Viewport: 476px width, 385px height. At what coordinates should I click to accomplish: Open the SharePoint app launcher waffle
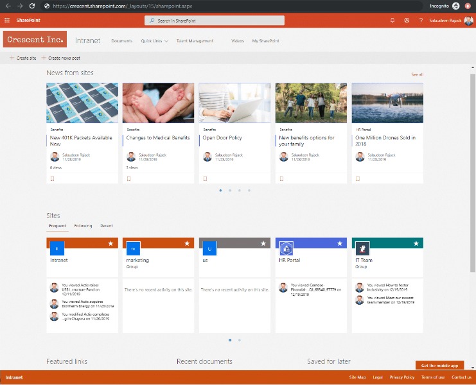coord(7,21)
